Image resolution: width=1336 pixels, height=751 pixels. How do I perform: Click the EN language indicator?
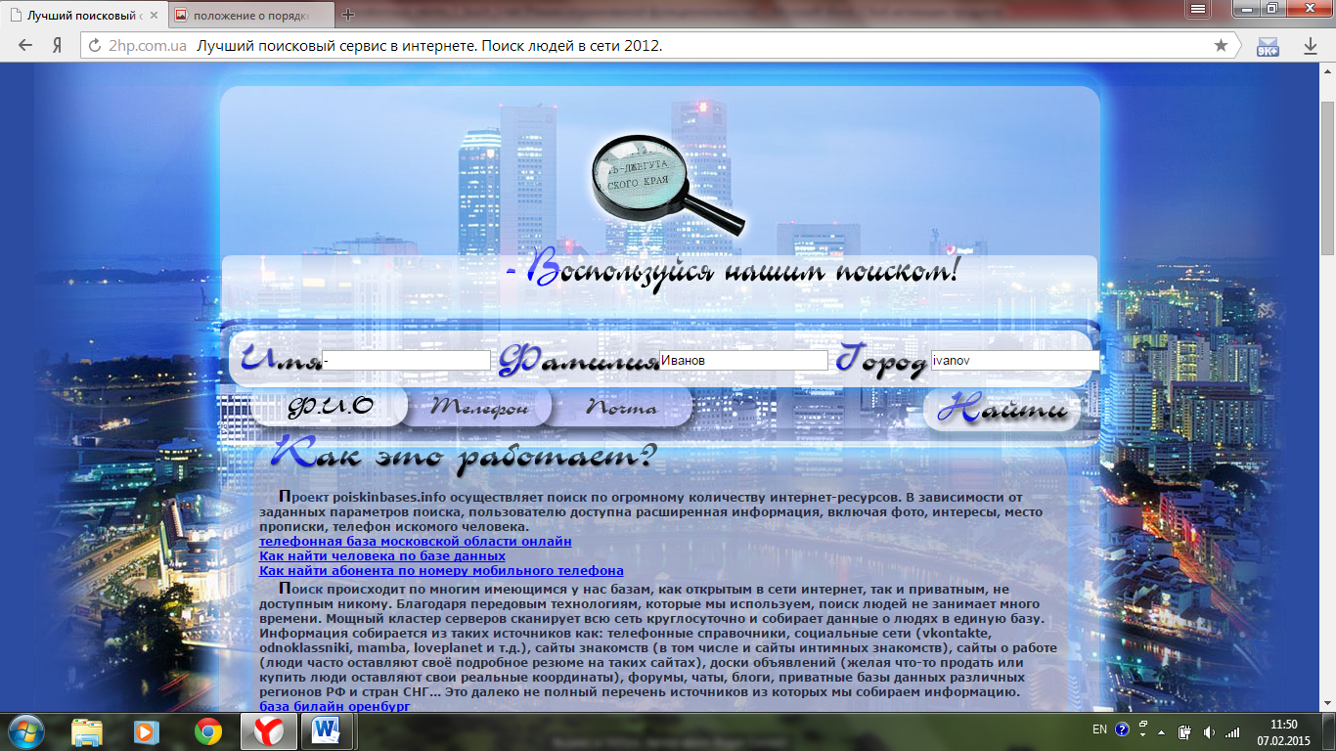[1099, 729]
